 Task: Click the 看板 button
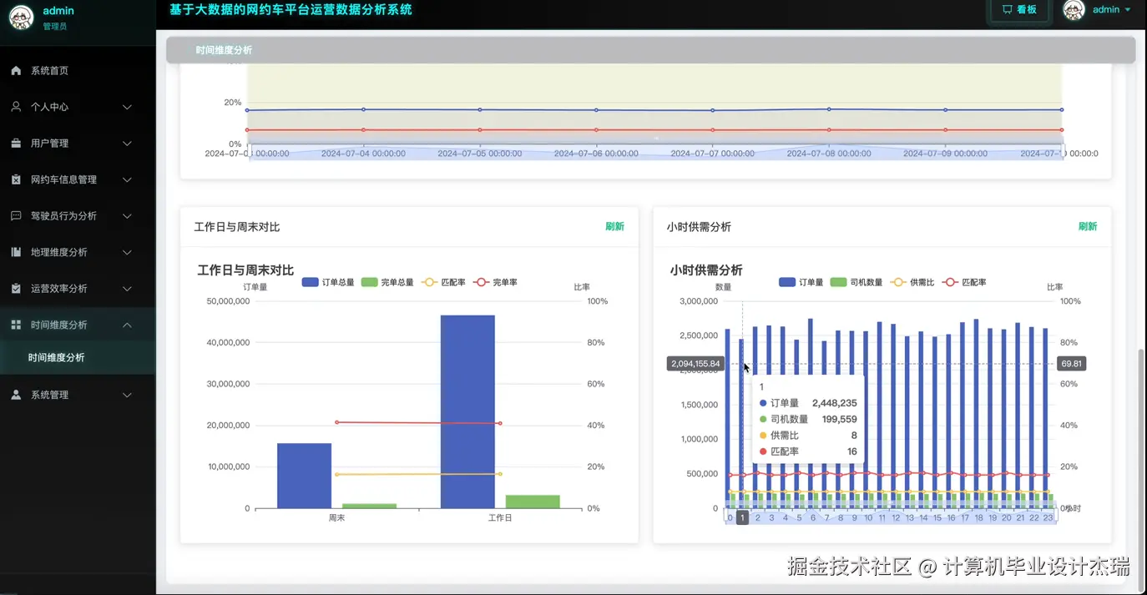[1019, 9]
